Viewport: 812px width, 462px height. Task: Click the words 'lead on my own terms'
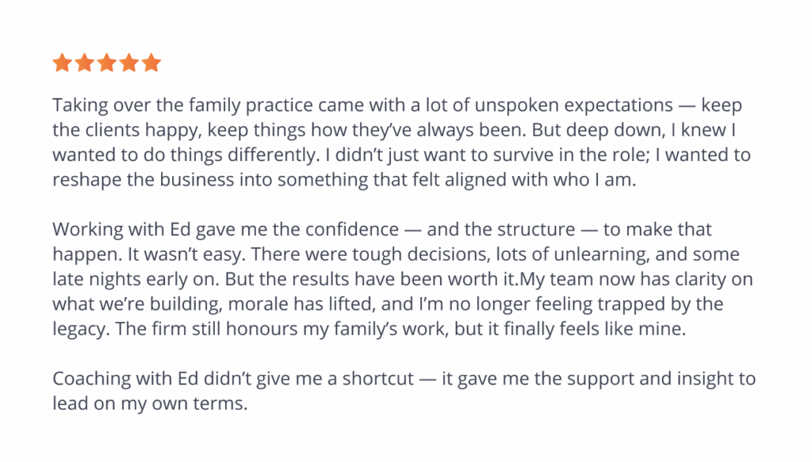150,403
